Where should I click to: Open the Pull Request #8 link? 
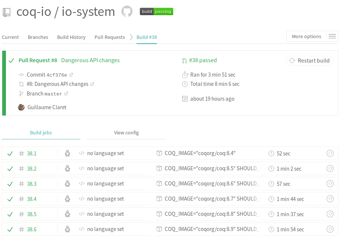coord(38,60)
